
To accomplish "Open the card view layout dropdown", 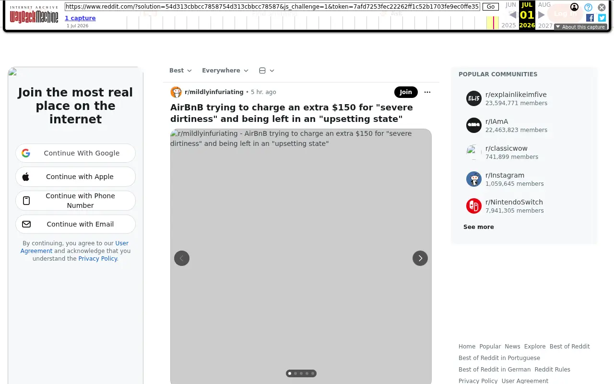I will [x=267, y=71].
